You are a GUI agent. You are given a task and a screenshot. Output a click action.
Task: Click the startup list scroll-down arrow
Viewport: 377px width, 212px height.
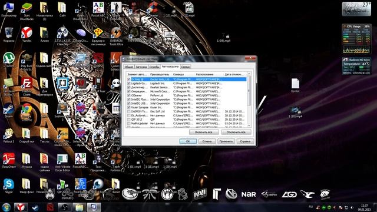coord(249,125)
